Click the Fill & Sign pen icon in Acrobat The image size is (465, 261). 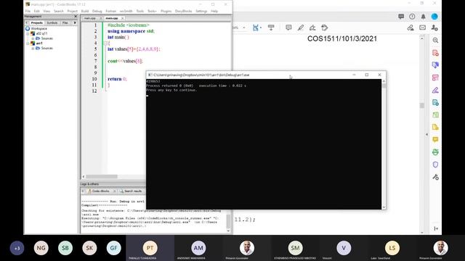[x=410, y=28]
